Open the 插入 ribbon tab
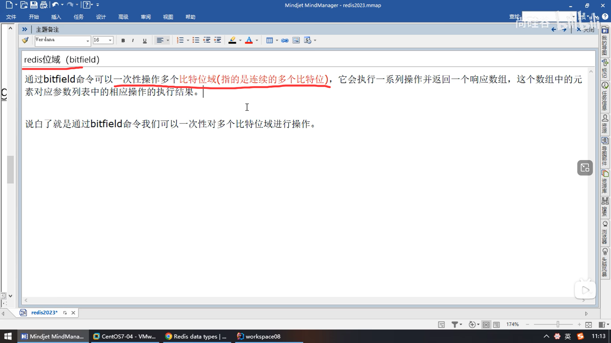 pyautogui.click(x=56, y=17)
